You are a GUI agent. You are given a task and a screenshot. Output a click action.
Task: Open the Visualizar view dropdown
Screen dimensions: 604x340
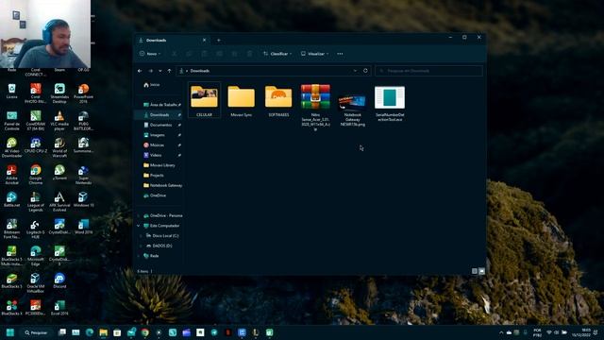pos(314,54)
